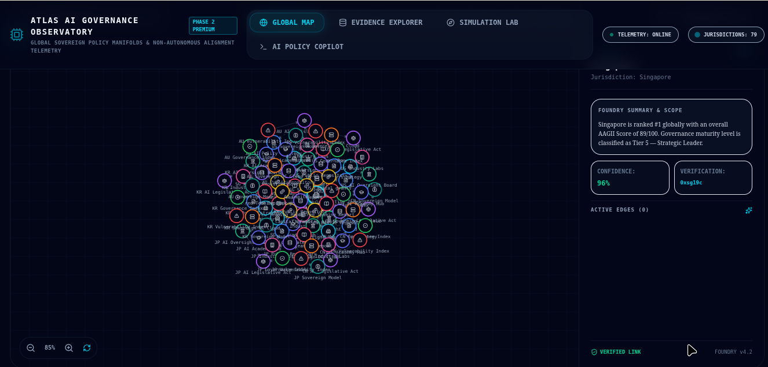This screenshot has width=768, height=367.
Task: Click the Atlas chip logo icon
Action: (17, 35)
